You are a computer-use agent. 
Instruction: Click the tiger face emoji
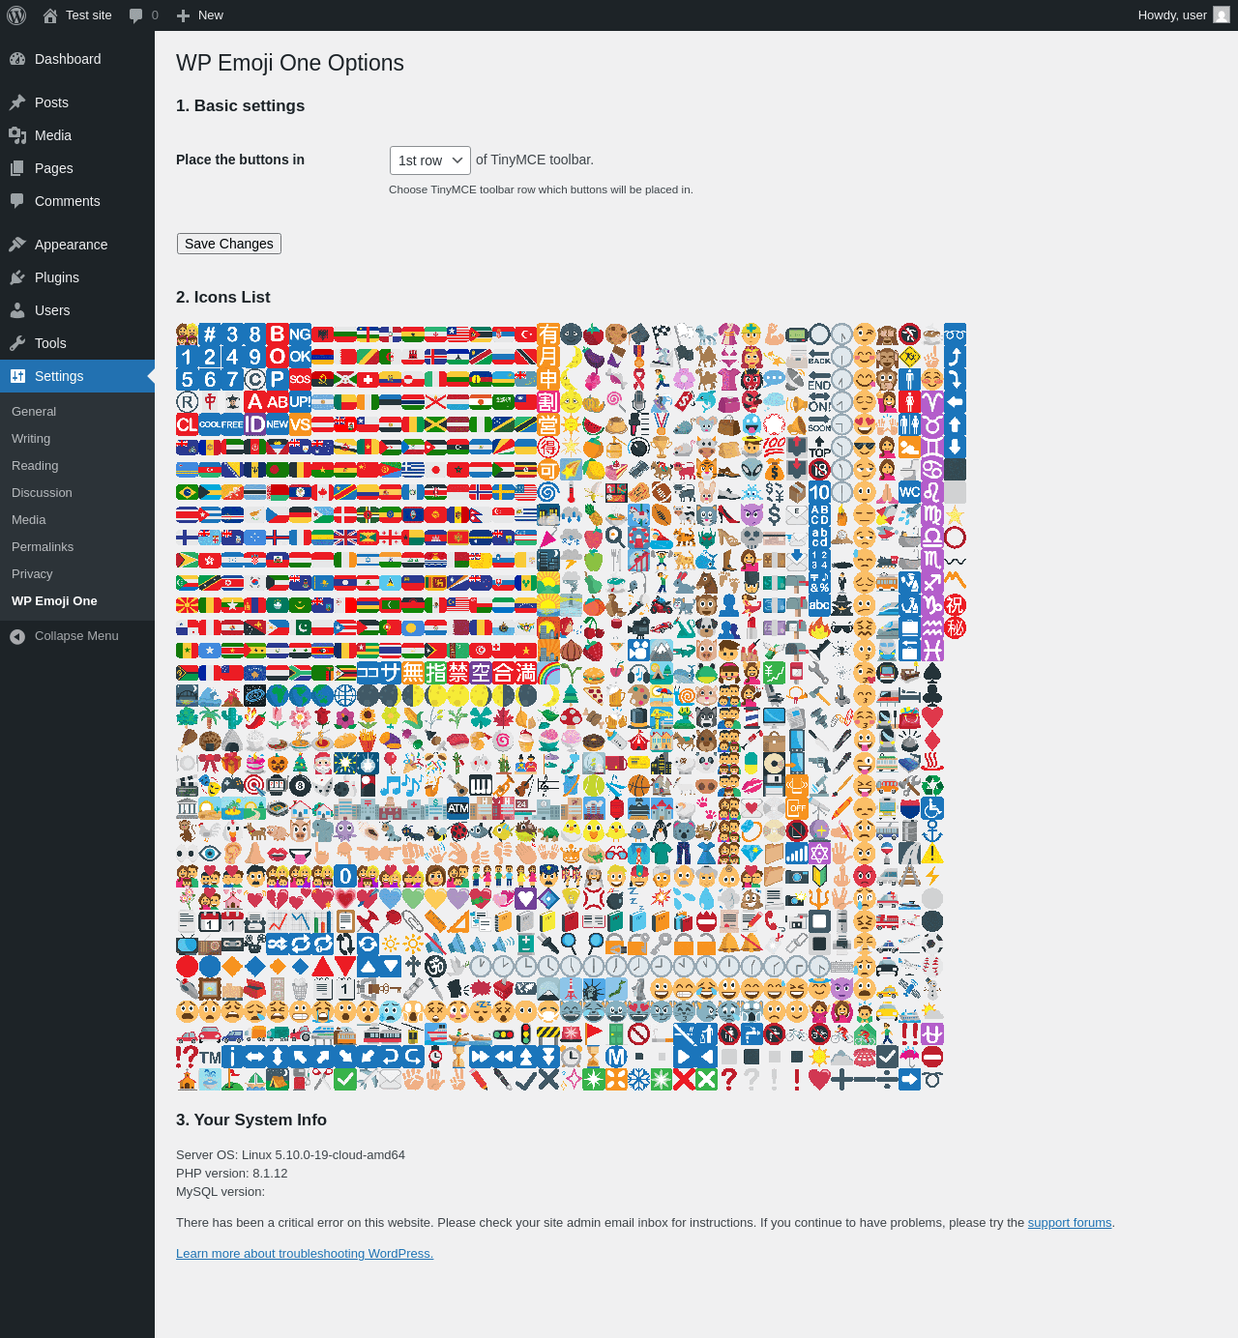[x=706, y=469]
